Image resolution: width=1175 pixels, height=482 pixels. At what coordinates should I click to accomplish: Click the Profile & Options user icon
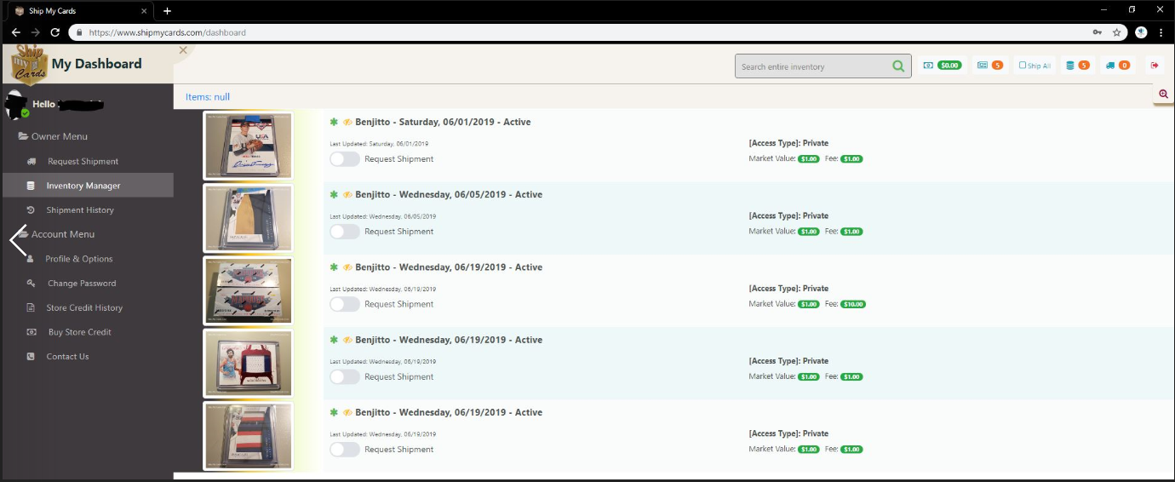tap(31, 259)
